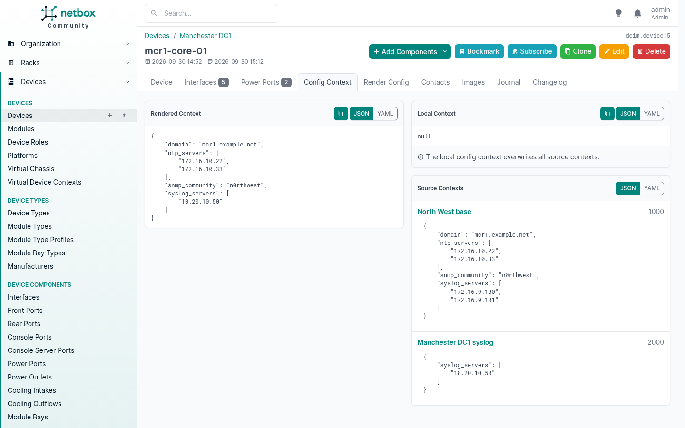Screen dimensions: 685x428
Task: Switch Rendered Context to YAML
Action: point(385,114)
